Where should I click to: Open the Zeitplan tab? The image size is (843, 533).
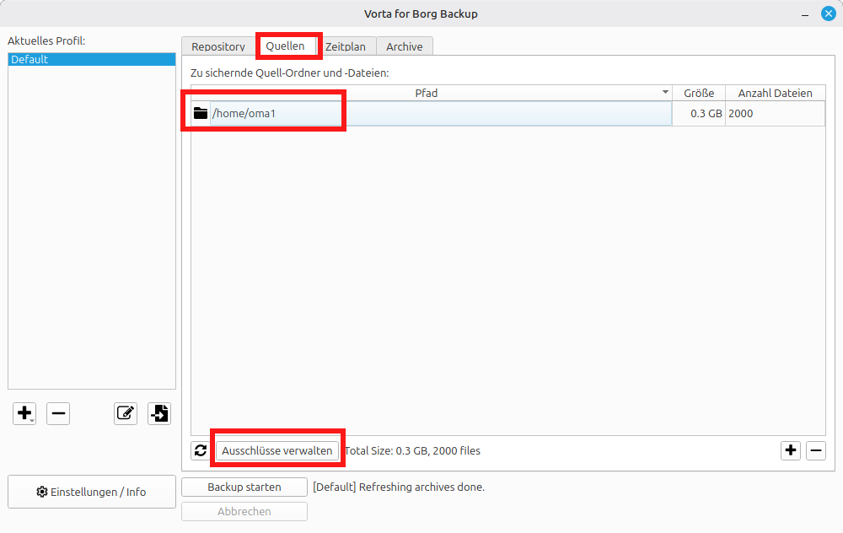[x=346, y=46]
